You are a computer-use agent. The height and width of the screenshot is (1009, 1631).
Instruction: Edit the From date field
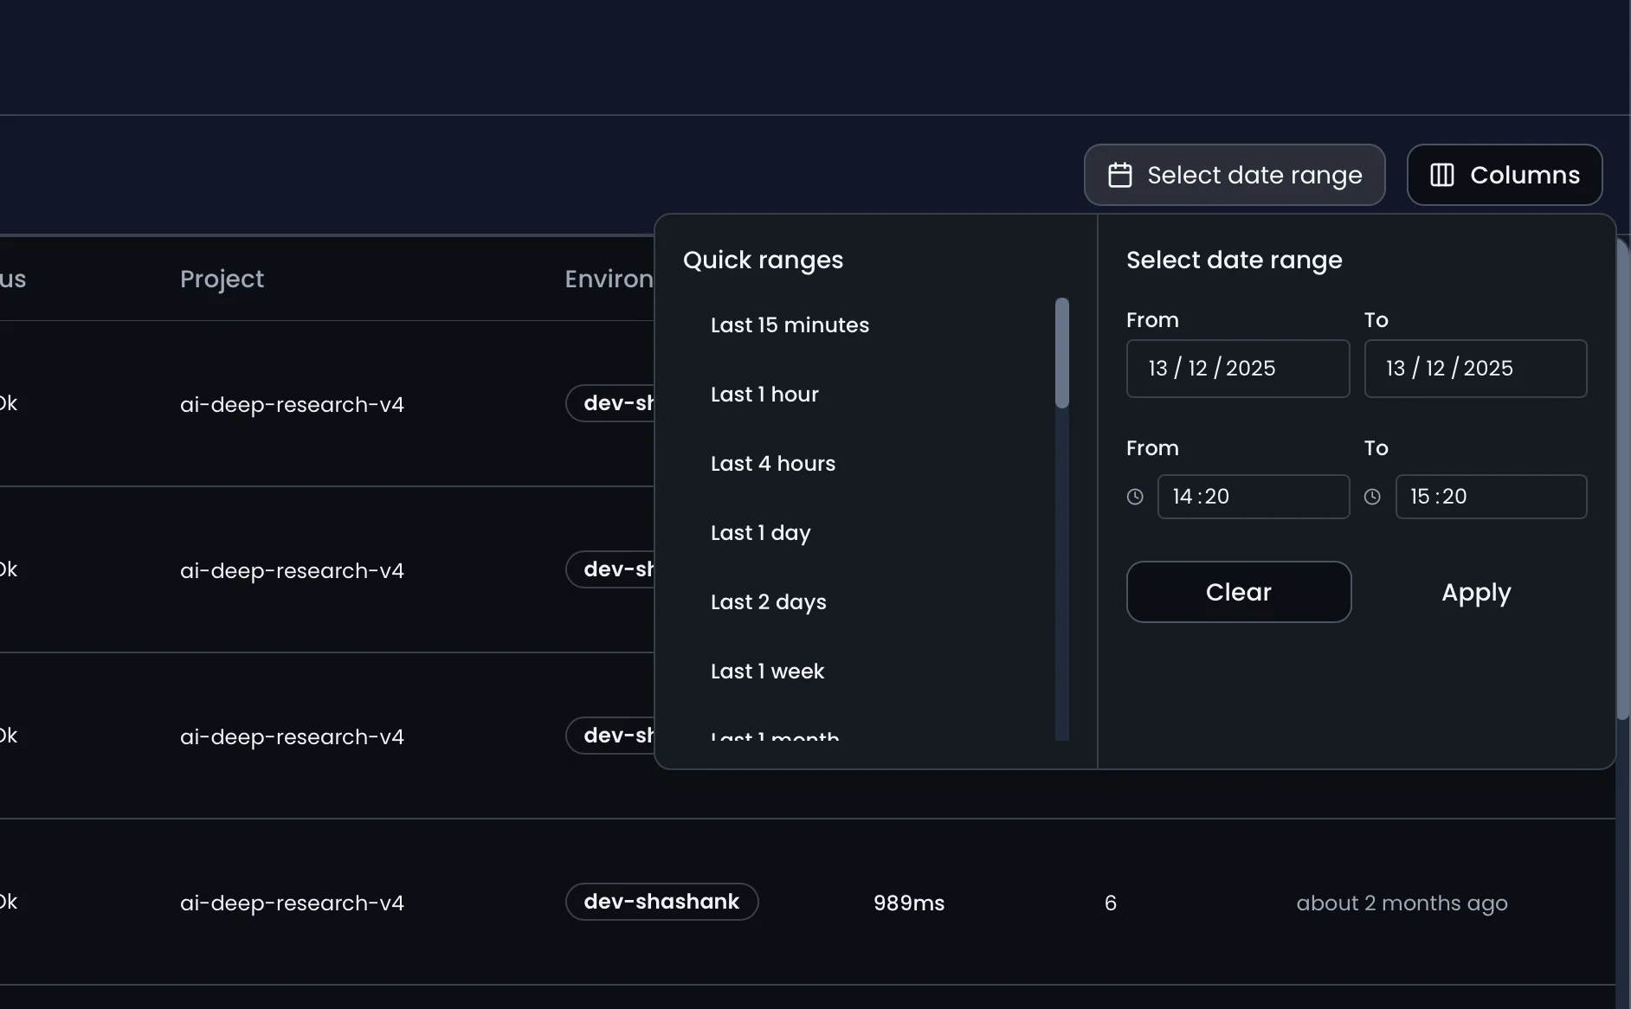point(1237,369)
